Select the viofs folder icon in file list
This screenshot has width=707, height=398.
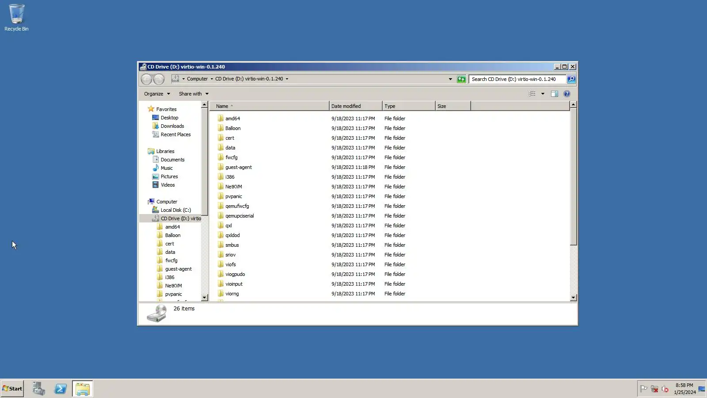220,264
